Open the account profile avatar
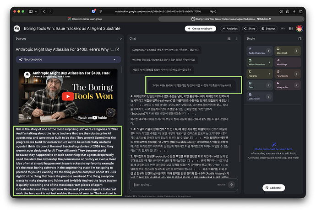This screenshot has width=316, height=211. click(x=300, y=28)
